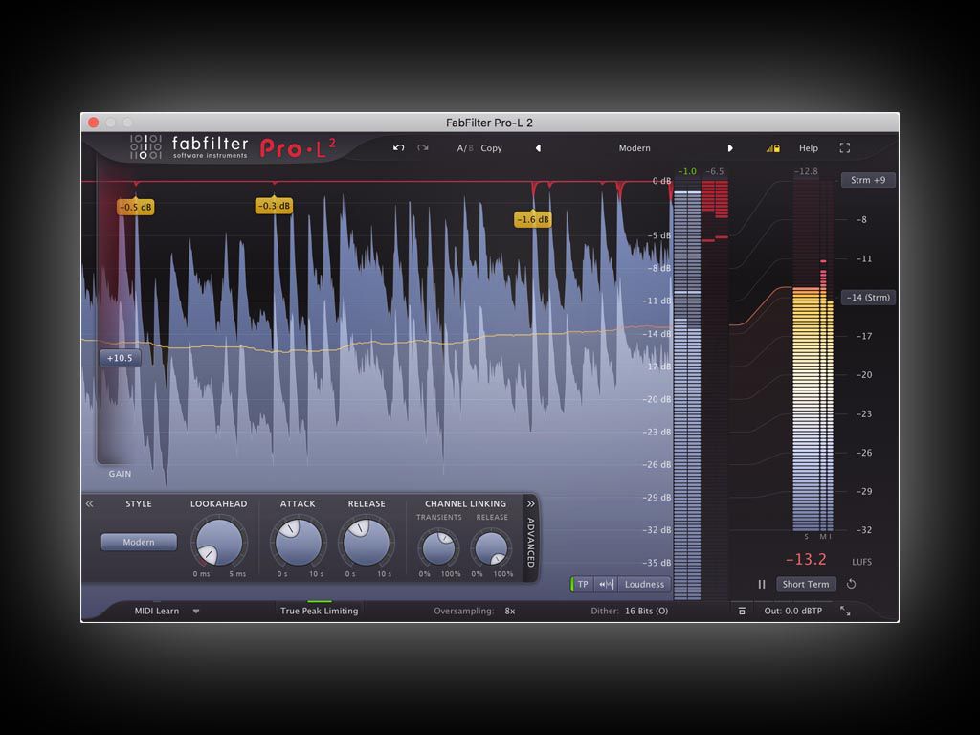Click the Copy button in the toolbar
The height and width of the screenshot is (735, 980).
click(491, 148)
